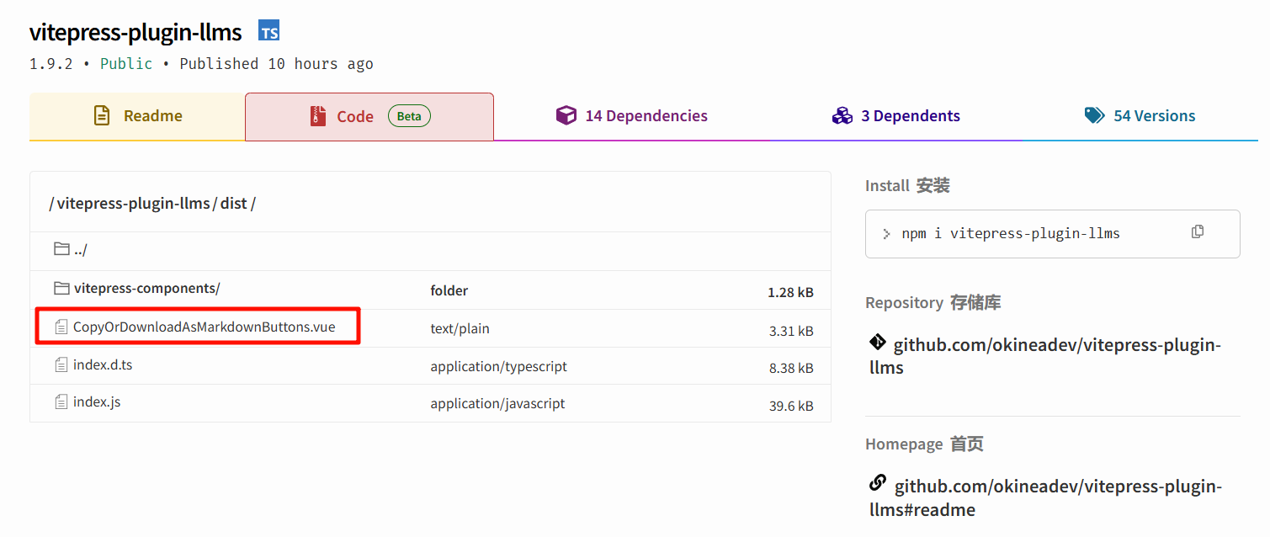Screen dimensions: 1270x537
Task: Open the vitepress-components folder
Action: [146, 289]
